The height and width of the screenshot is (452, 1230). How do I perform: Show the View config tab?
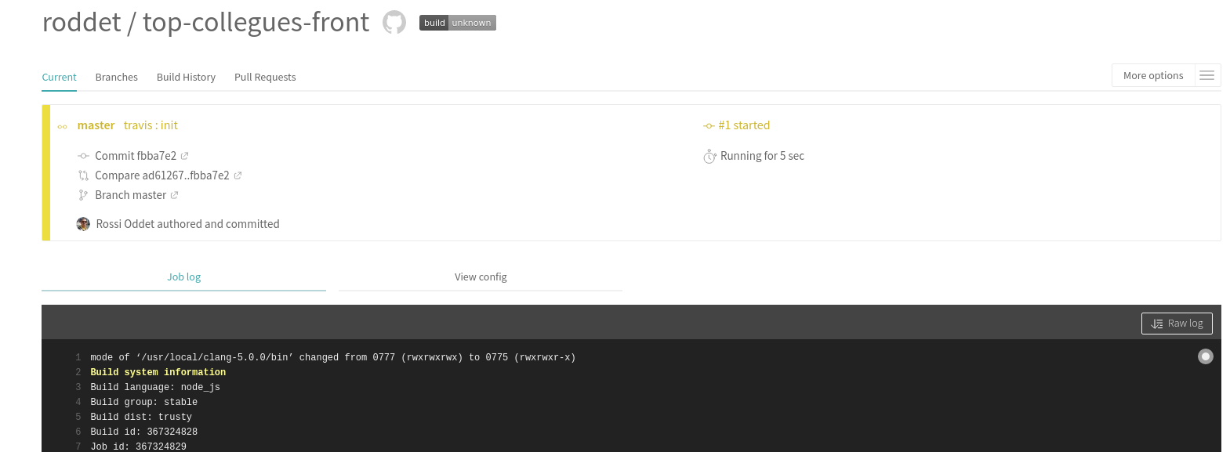pos(481,277)
